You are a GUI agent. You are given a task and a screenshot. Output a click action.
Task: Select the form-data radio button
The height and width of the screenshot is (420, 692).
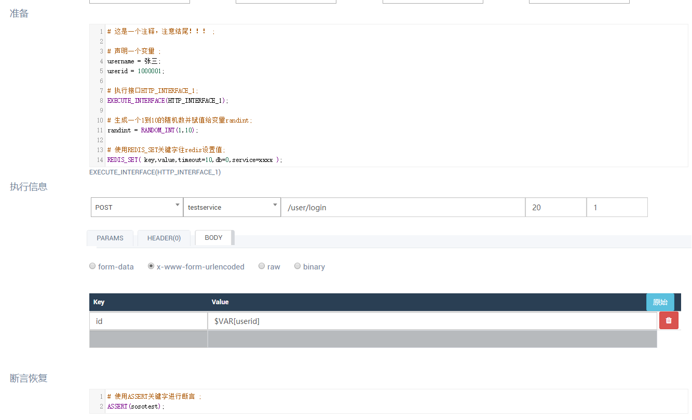(x=92, y=266)
